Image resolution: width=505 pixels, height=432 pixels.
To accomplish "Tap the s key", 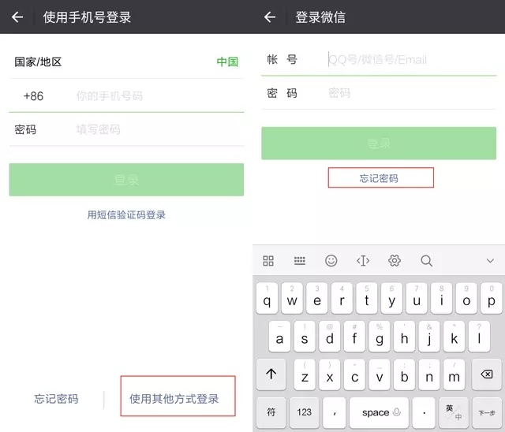I will click(x=305, y=336).
